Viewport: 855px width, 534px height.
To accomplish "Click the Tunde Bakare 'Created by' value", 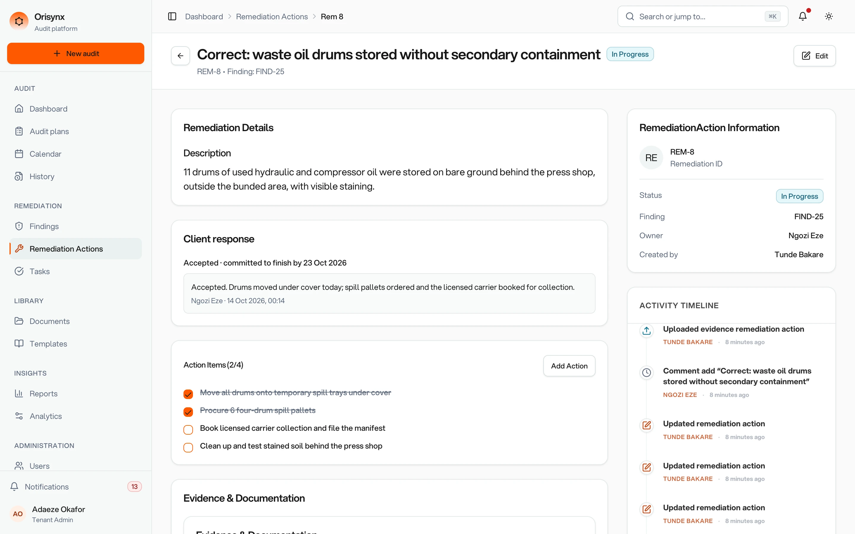I will [x=799, y=255].
